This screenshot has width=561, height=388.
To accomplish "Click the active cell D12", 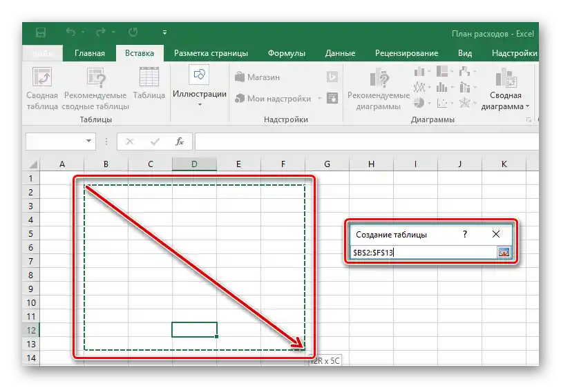I will 194,330.
